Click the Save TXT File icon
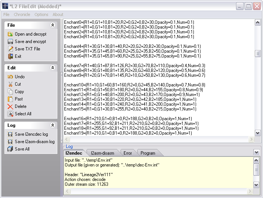 [x=10, y=49]
